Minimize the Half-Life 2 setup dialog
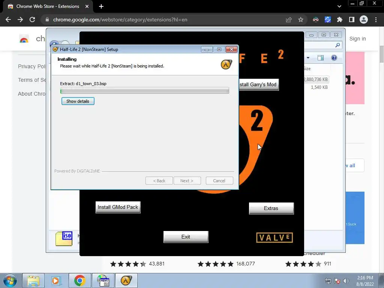384x288 pixels. [x=207, y=49]
